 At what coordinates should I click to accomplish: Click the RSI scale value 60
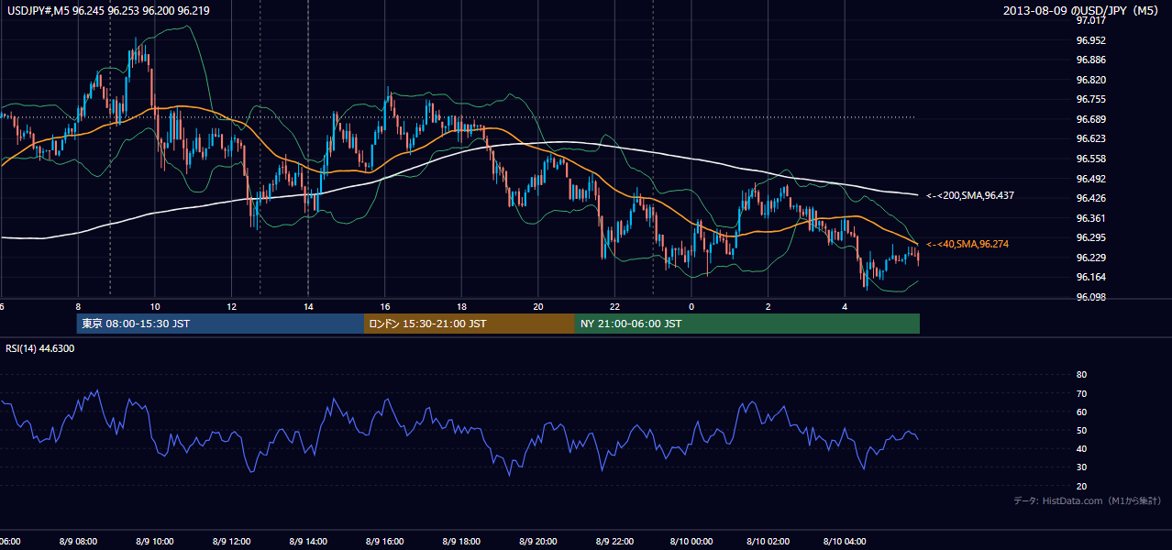coord(1081,412)
